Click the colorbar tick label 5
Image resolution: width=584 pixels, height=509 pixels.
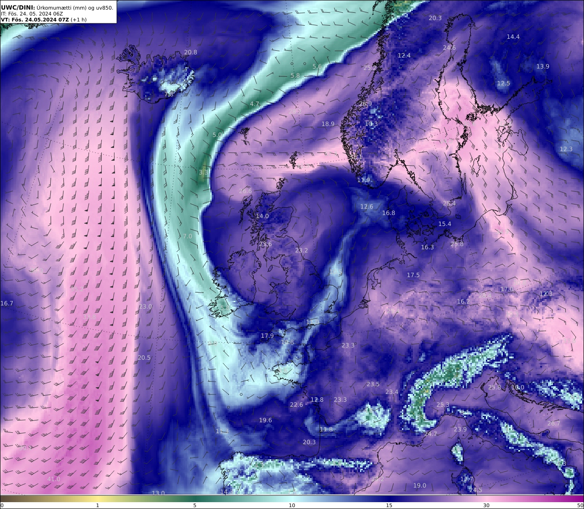coord(195,505)
